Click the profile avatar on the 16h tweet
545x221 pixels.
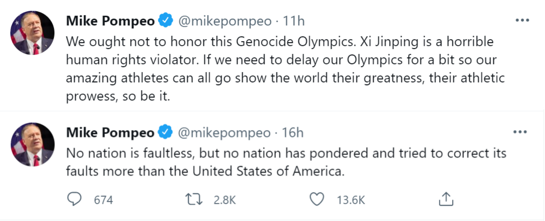pyautogui.click(x=32, y=144)
